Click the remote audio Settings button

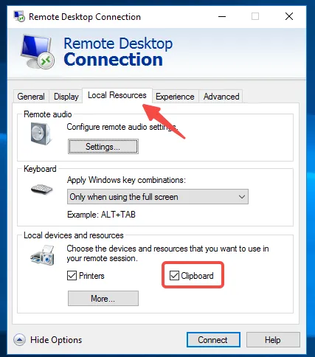click(103, 147)
